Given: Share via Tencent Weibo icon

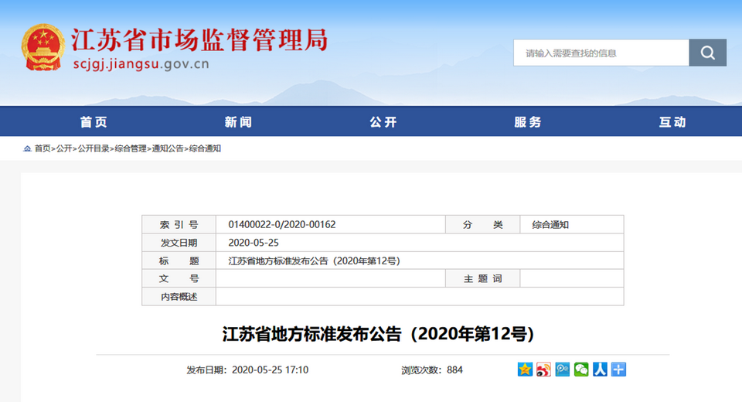Looking at the screenshot, I should (x=563, y=370).
